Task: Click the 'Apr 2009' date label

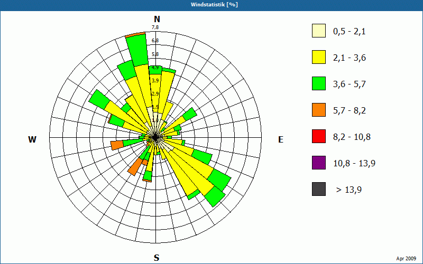Action: 406,259
